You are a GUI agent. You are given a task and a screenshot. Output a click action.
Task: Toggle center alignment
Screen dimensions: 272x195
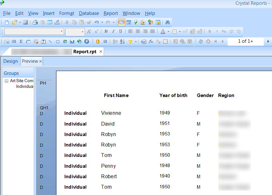(x=138, y=31)
